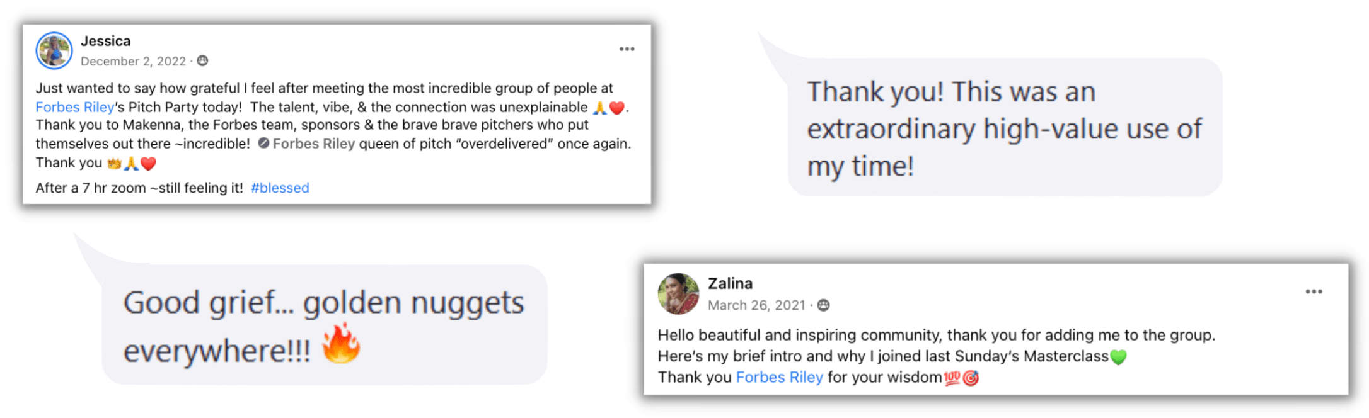Screen dimensions: 1369x418
Task: Click the March 26, 2021 timestamp
Action: point(756,305)
